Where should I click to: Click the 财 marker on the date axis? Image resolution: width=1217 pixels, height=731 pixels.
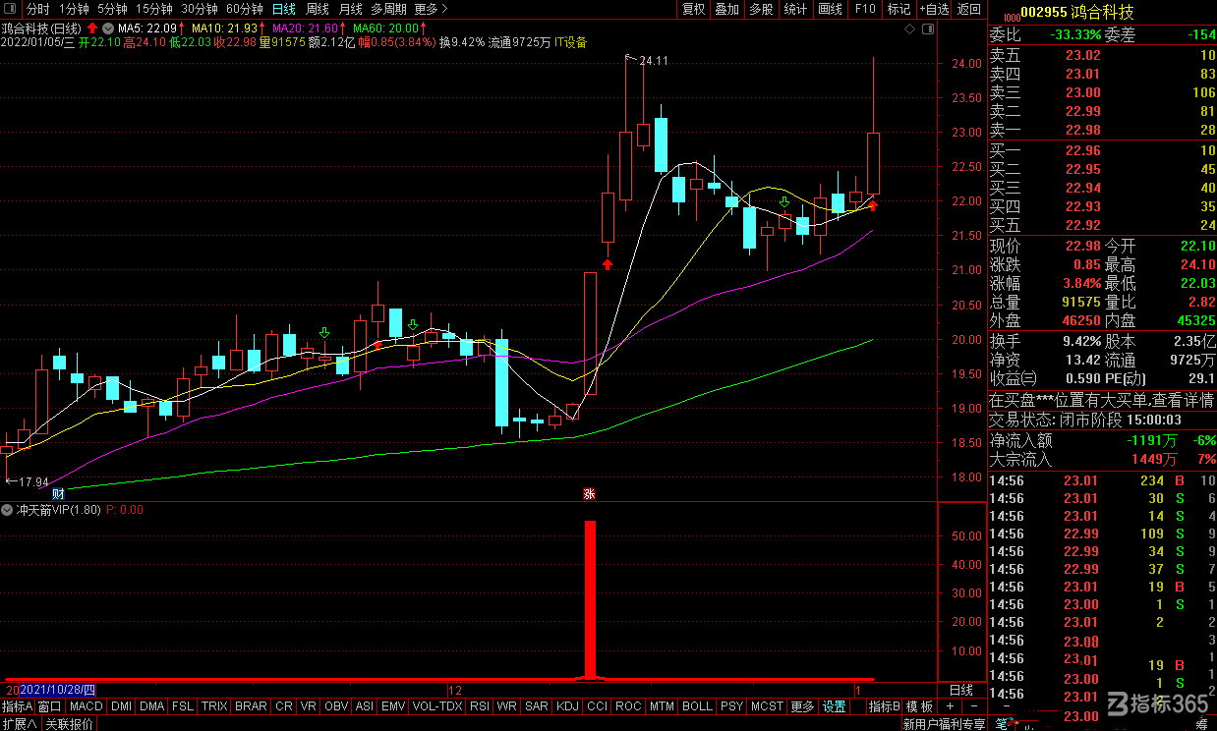point(58,494)
